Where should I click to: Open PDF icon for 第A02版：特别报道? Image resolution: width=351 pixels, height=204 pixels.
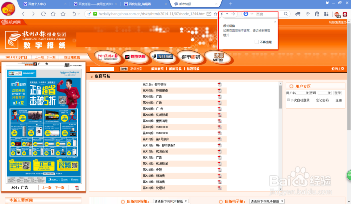220,90
